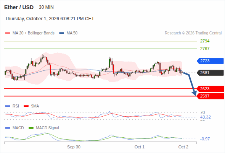Screen dimensions: 225x153
Task: Click the MACD value -0.97
Action: pyautogui.click(x=205, y=139)
